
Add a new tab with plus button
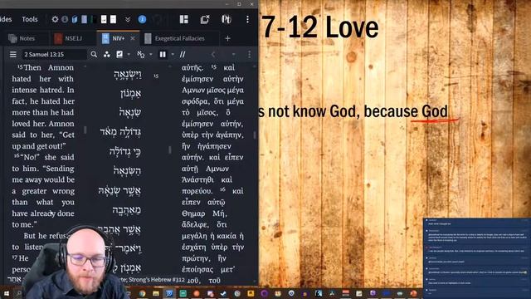point(227,39)
